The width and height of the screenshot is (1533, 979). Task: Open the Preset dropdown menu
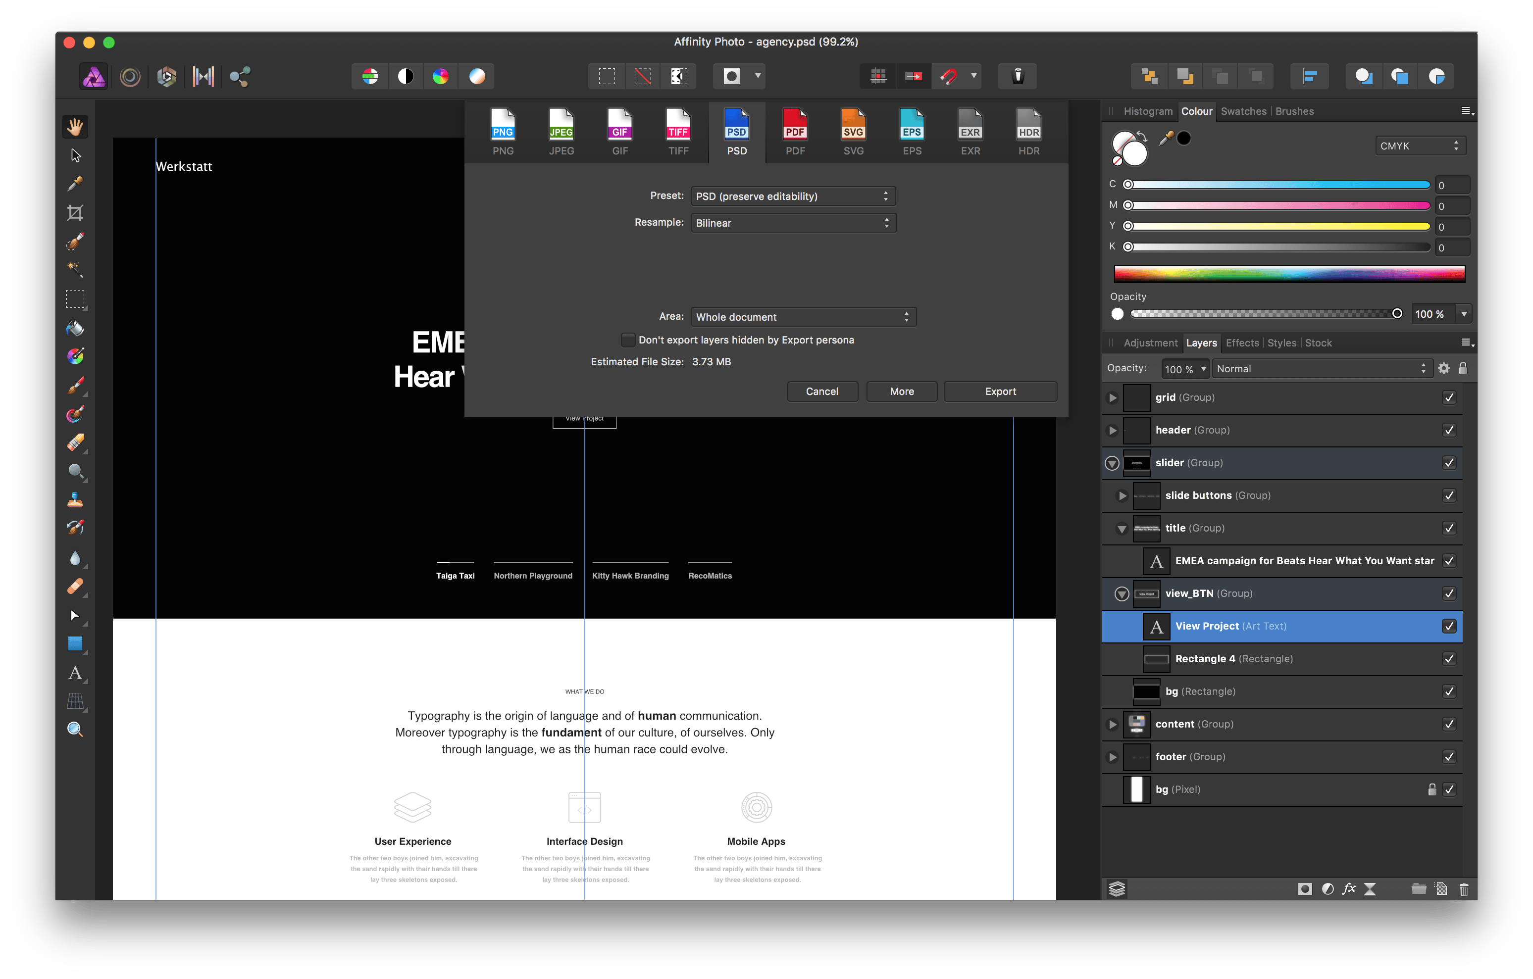pos(793,196)
